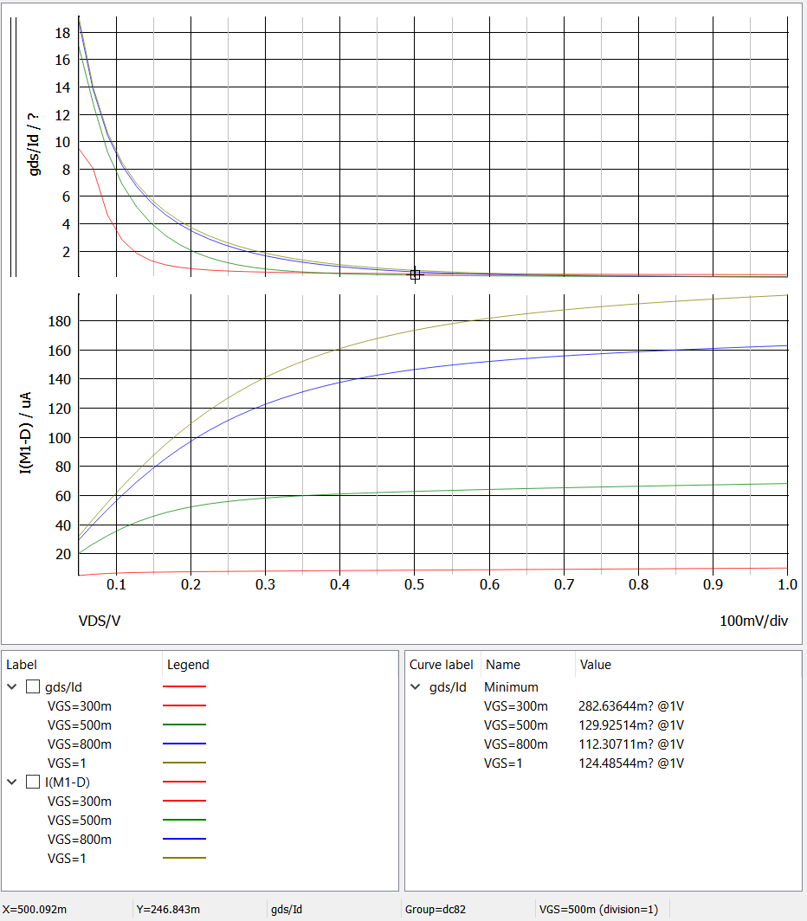Collapse gds/Id in the Curve label panel
Screen dimensions: 807x921
coord(415,686)
